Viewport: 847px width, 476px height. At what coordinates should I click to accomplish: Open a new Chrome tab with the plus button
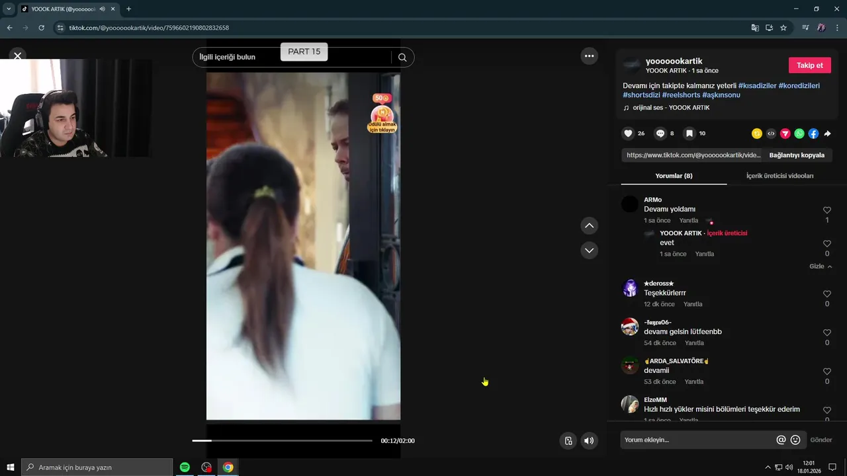[x=128, y=9]
